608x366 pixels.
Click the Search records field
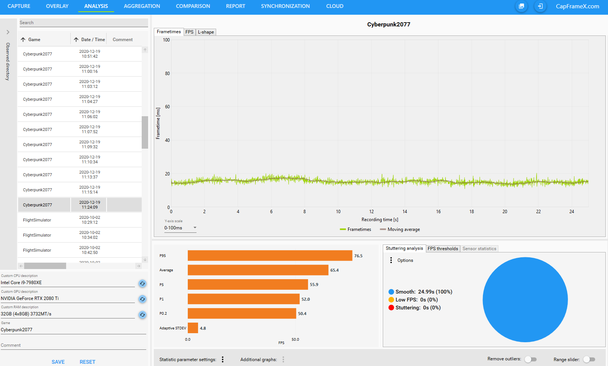(84, 23)
